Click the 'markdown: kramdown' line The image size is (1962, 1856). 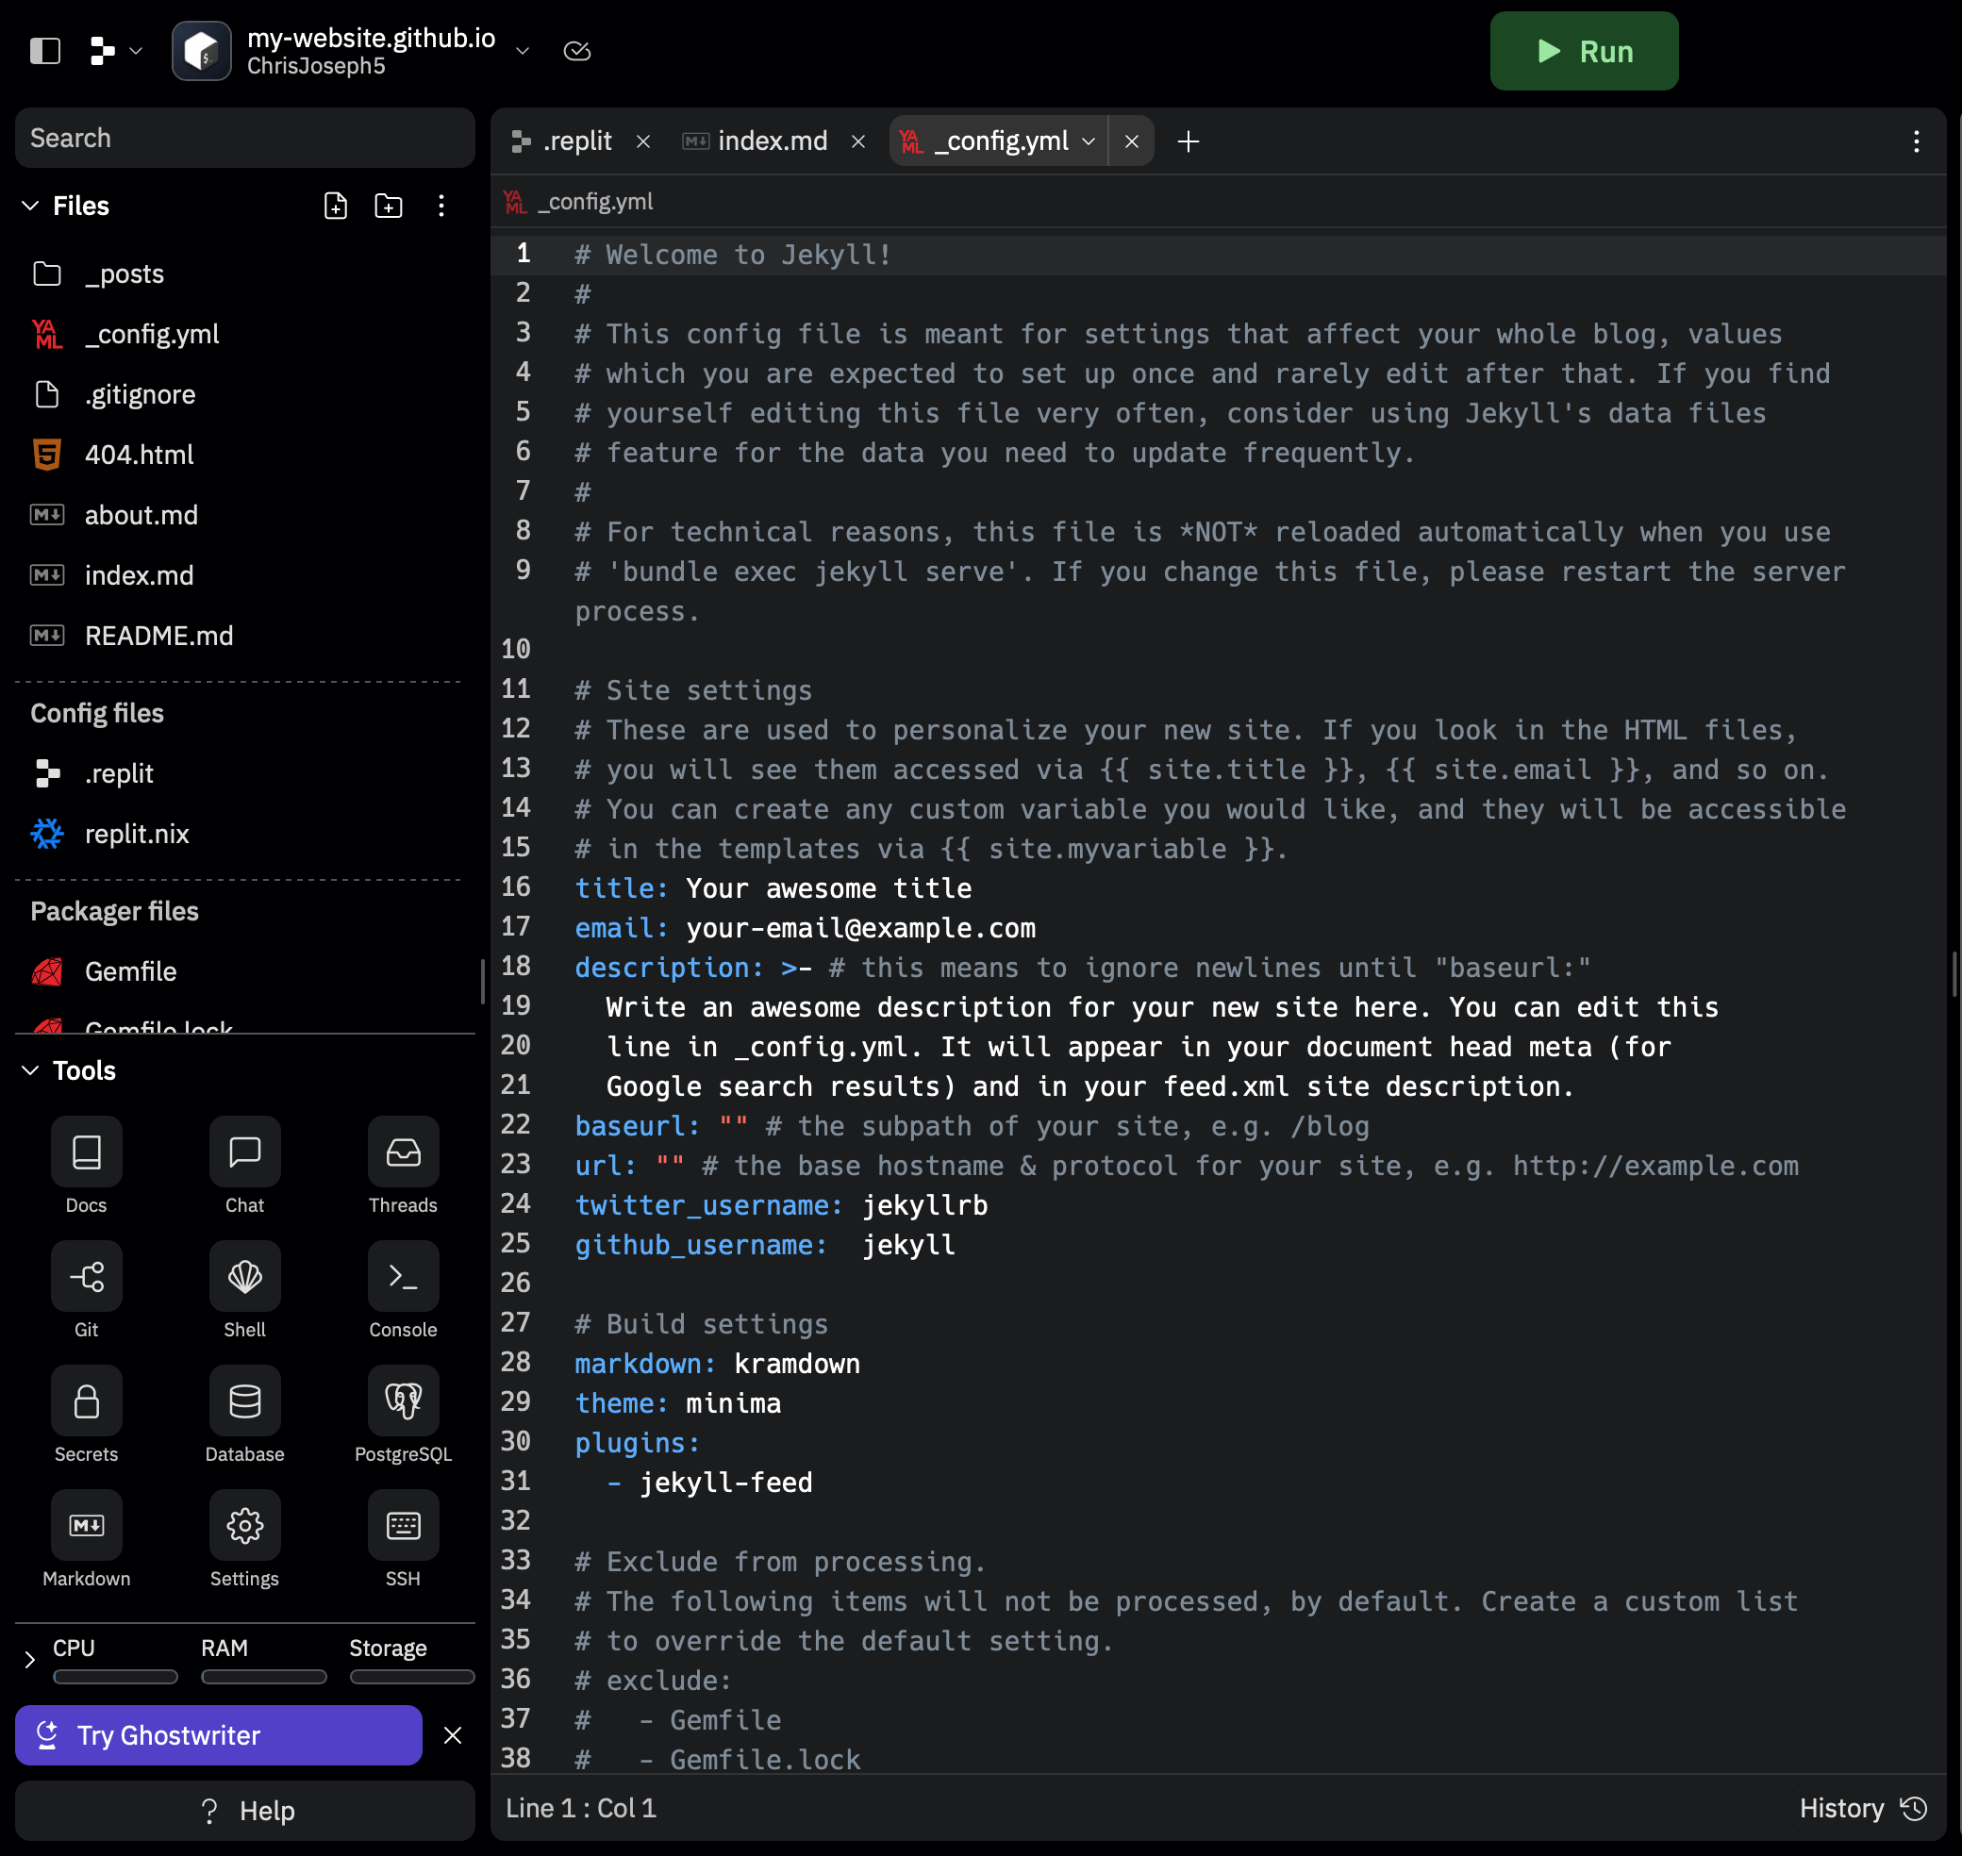717,1365
